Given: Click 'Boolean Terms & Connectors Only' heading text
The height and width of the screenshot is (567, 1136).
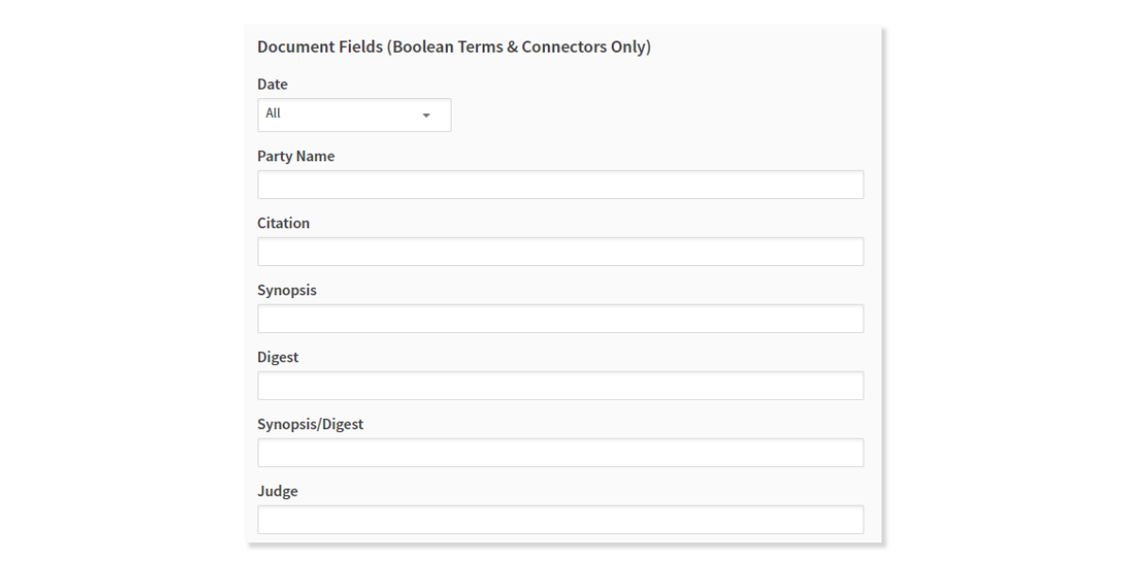Looking at the screenshot, I should point(519,47).
